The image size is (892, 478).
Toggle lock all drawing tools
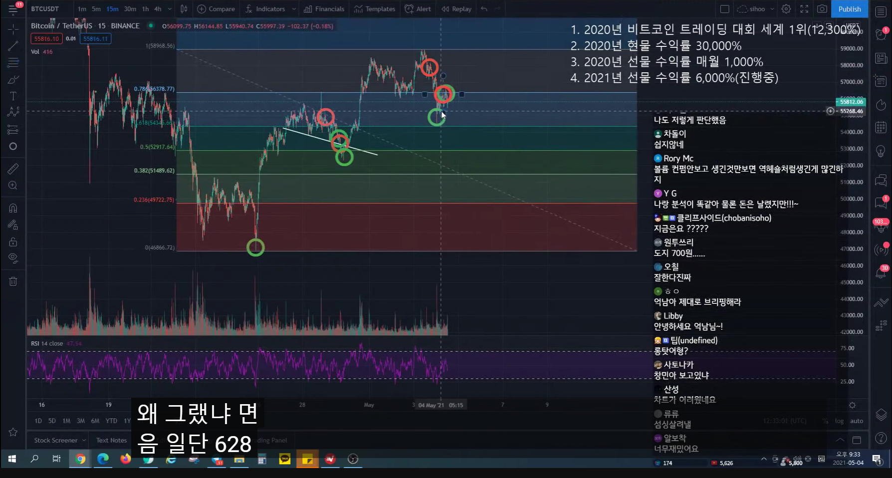[x=13, y=242]
